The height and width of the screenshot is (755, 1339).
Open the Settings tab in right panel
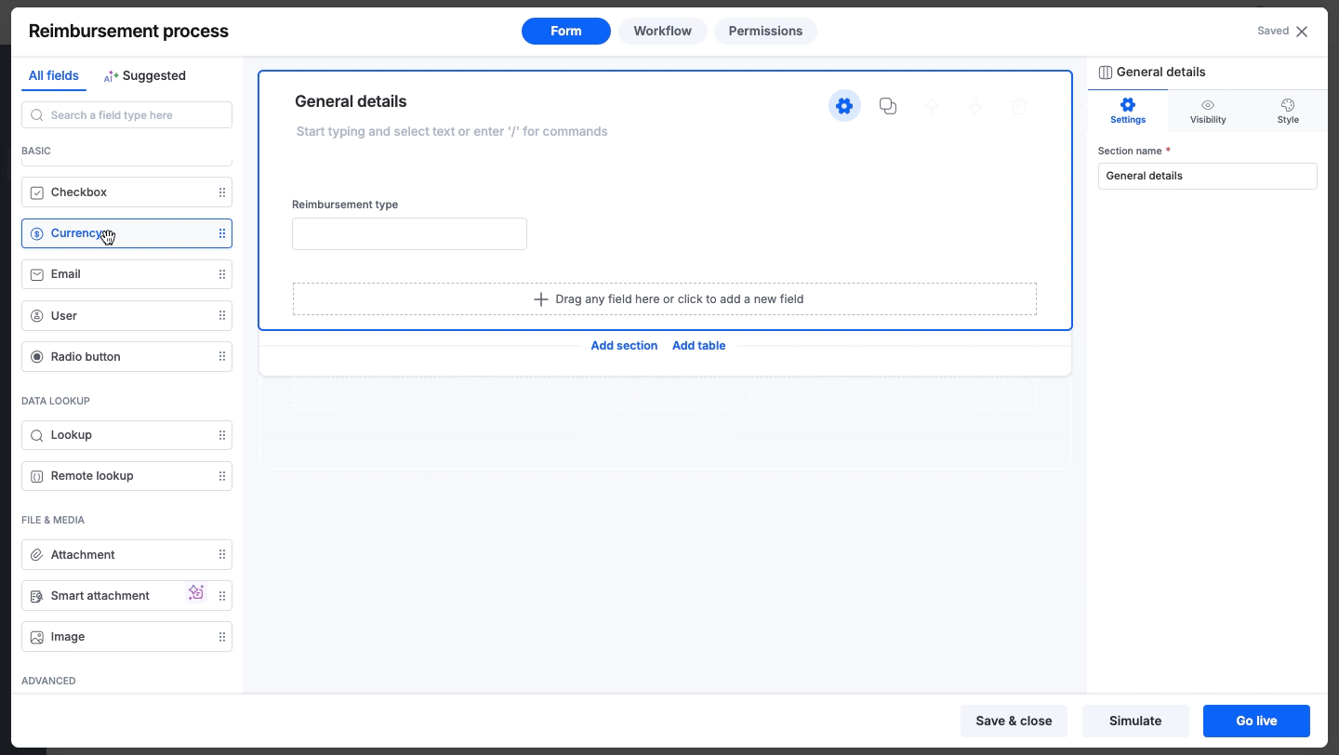(x=1128, y=111)
